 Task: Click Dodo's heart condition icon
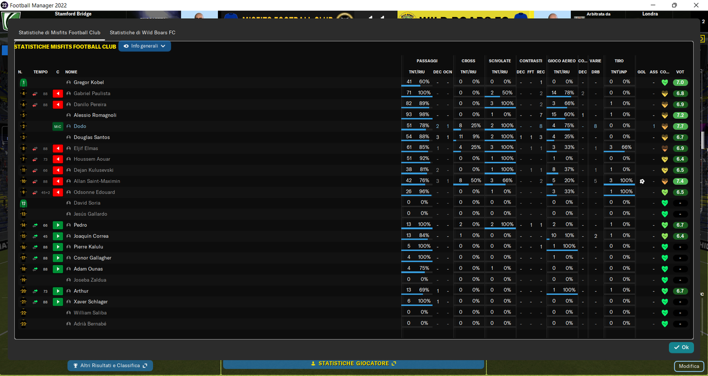point(664,127)
